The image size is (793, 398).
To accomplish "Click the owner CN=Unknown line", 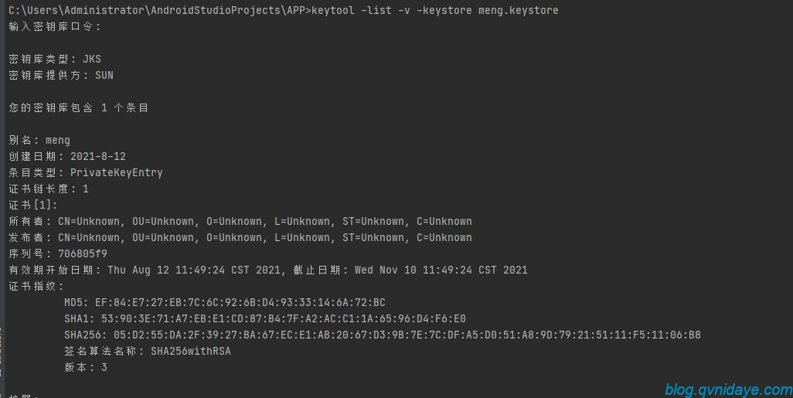I will tap(240, 222).
